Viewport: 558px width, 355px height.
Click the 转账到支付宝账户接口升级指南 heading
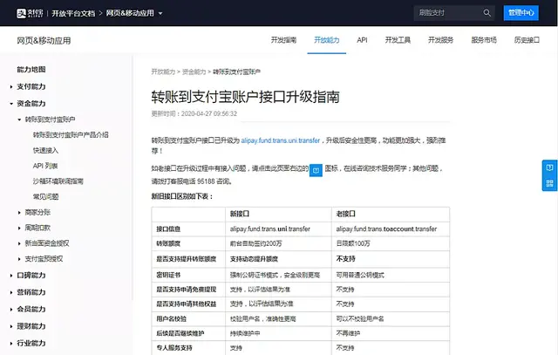pos(245,97)
